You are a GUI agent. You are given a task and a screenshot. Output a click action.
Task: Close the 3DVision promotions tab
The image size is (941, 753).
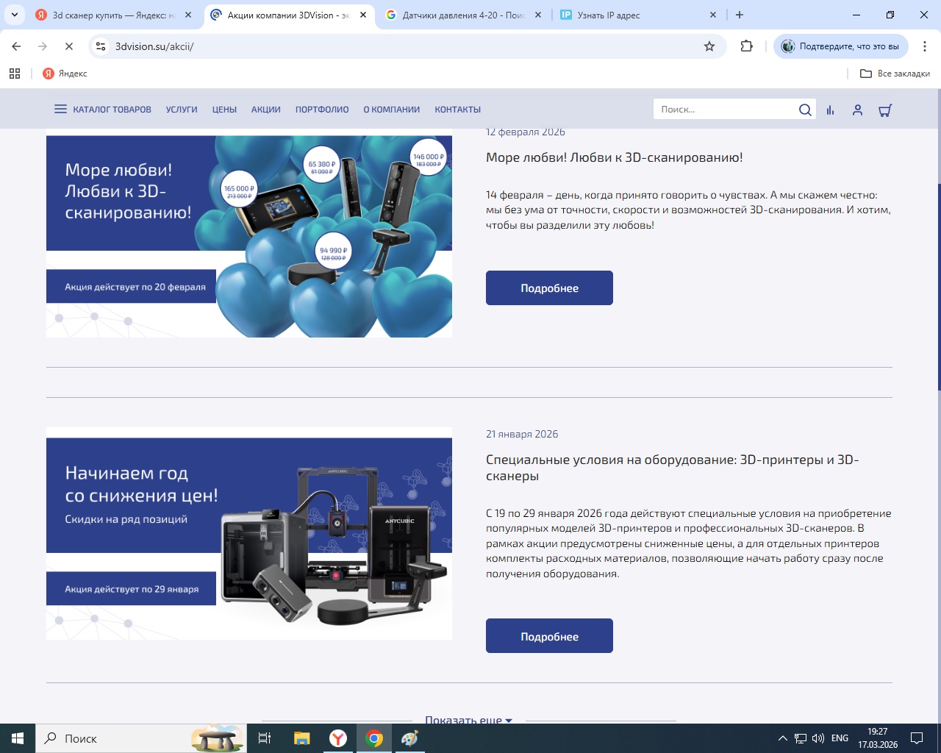pos(363,15)
